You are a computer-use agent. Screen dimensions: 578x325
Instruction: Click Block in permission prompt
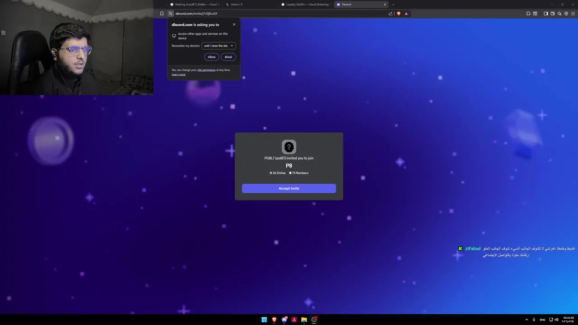(228, 57)
